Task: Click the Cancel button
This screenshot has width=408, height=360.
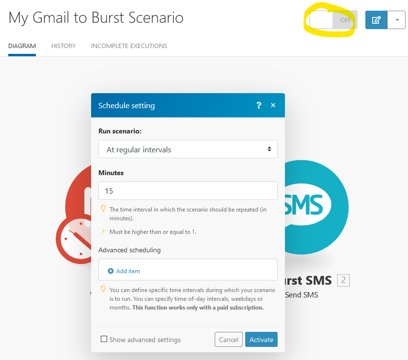Action: coord(228,340)
